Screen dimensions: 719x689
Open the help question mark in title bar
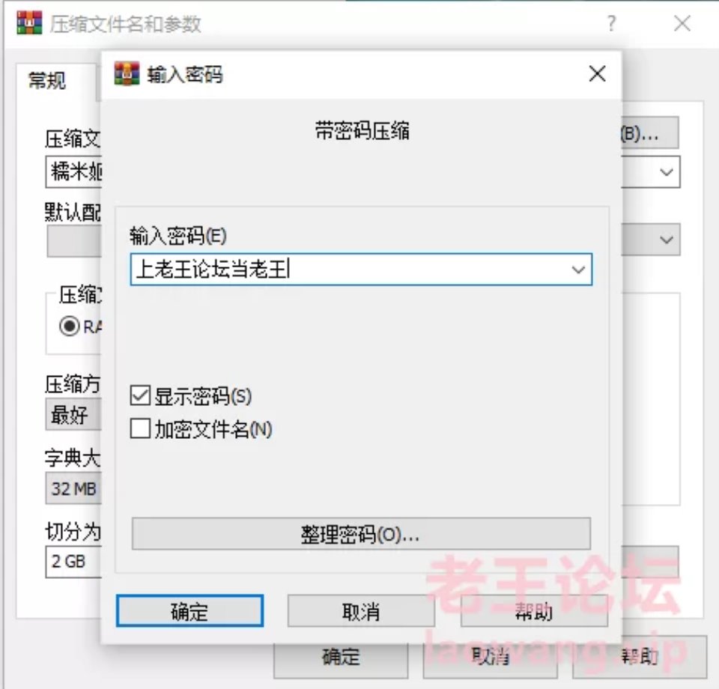point(611,23)
